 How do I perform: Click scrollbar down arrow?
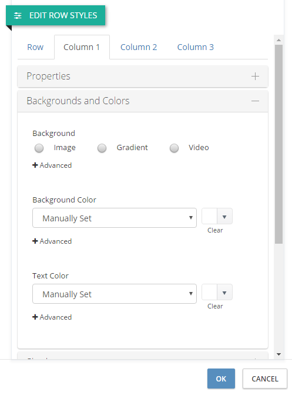(278, 354)
